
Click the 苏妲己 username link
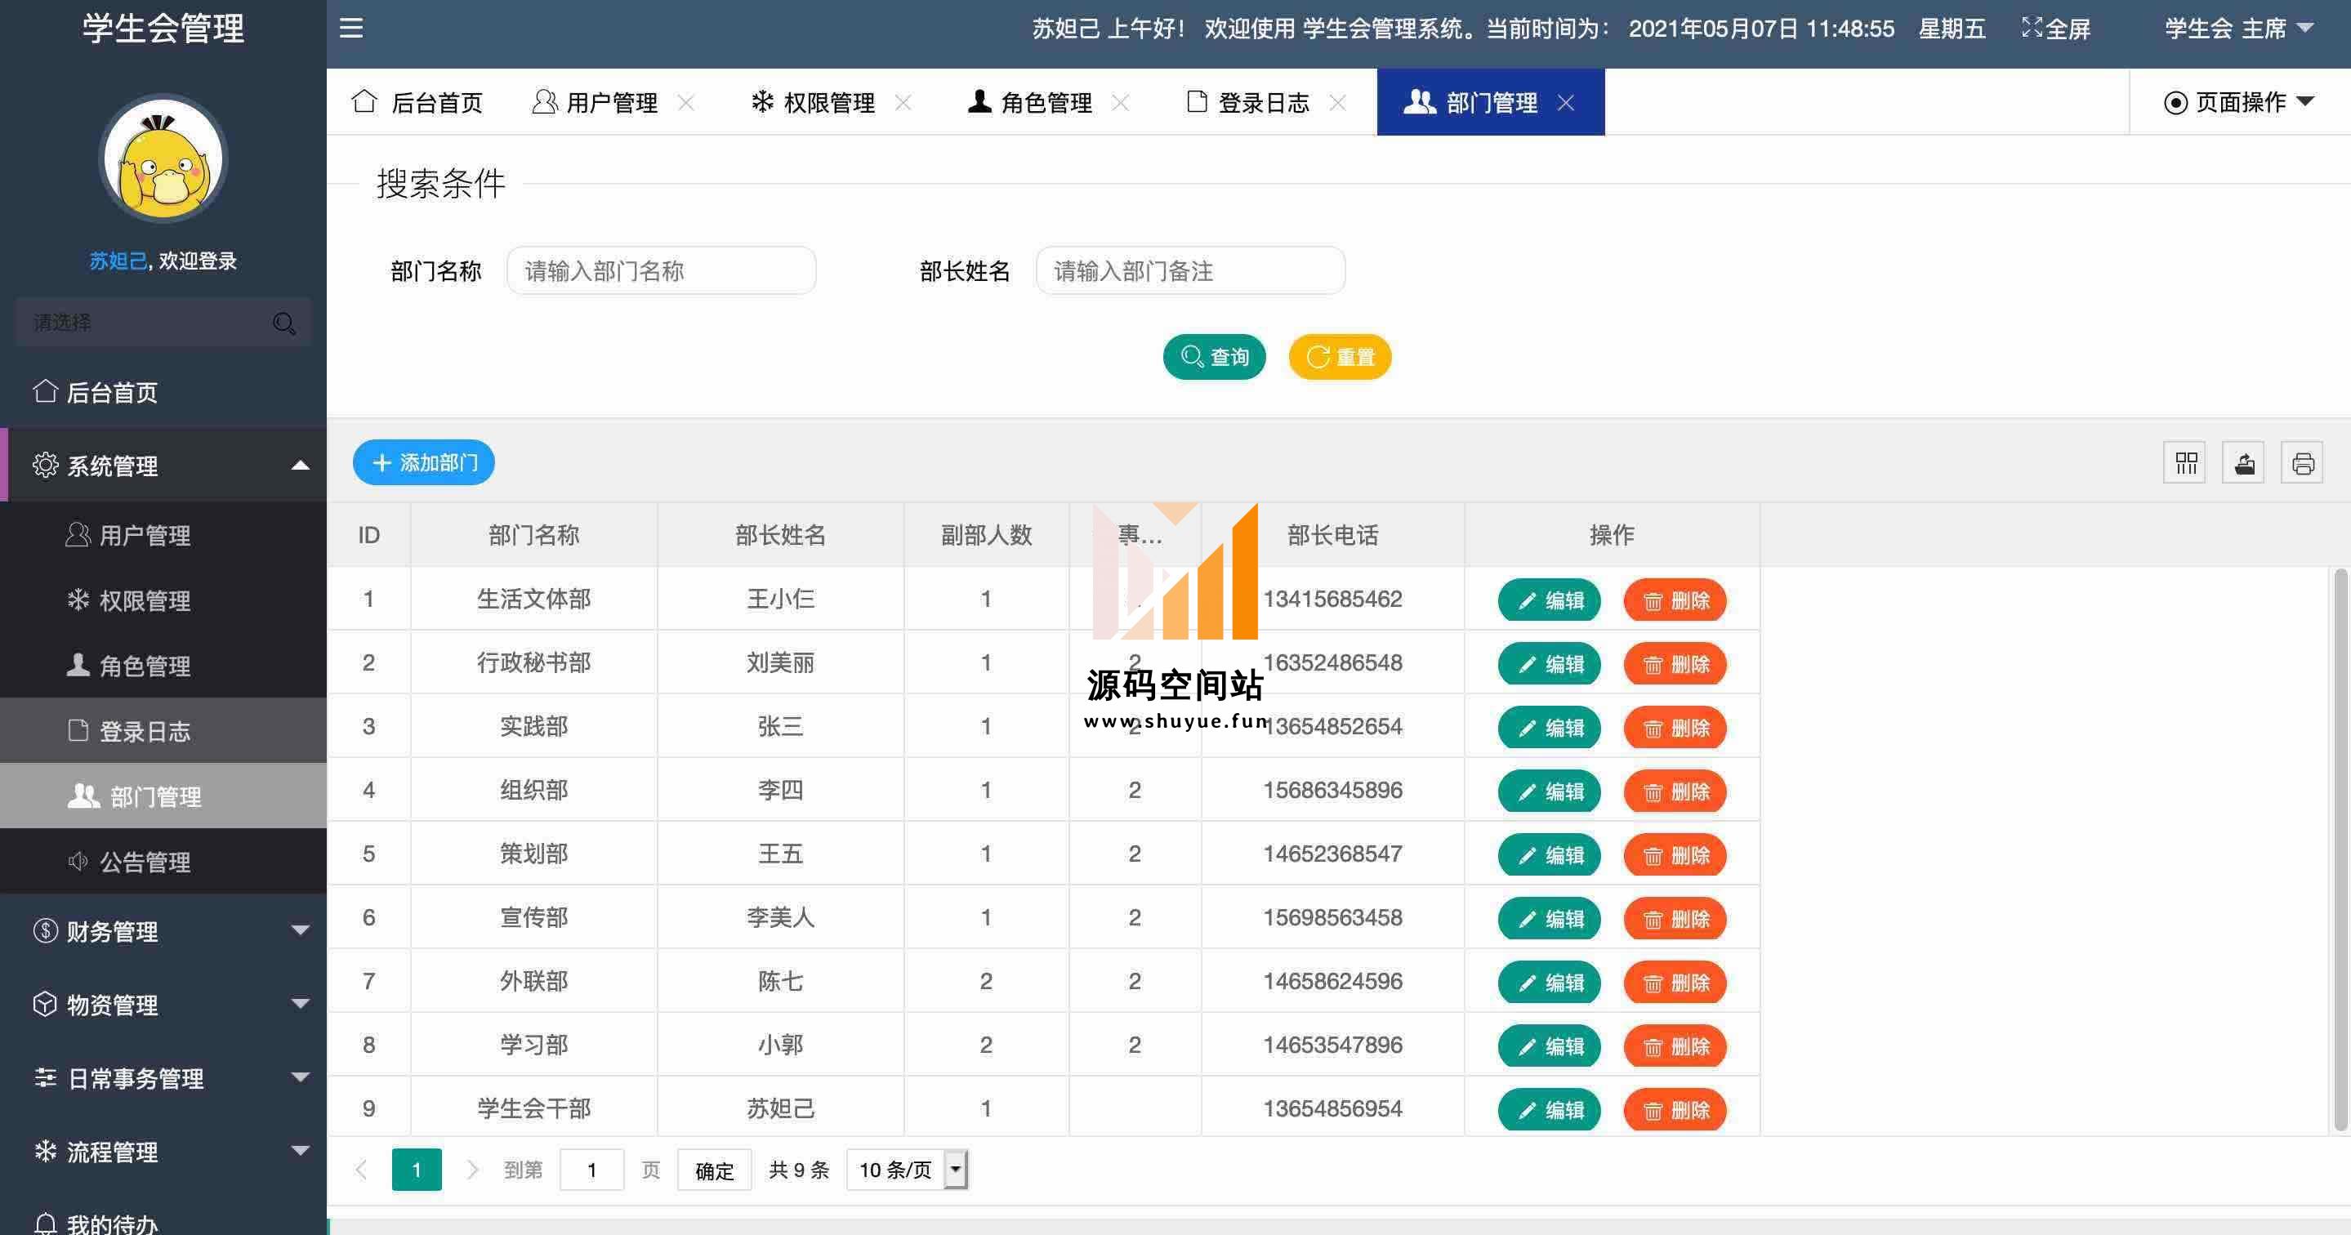(x=118, y=261)
